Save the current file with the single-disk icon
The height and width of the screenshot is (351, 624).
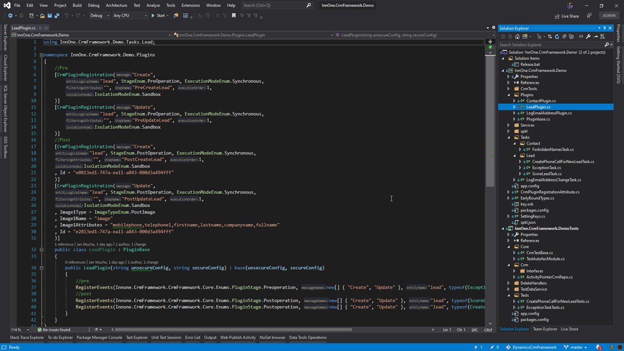click(x=50, y=16)
